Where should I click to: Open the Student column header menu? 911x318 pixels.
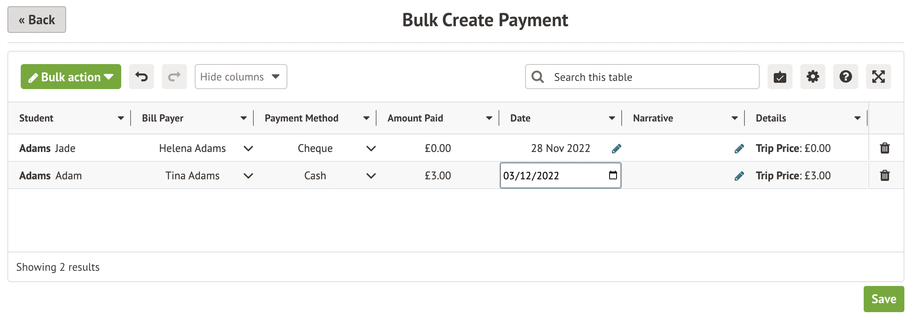pyautogui.click(x=121, y=118)
